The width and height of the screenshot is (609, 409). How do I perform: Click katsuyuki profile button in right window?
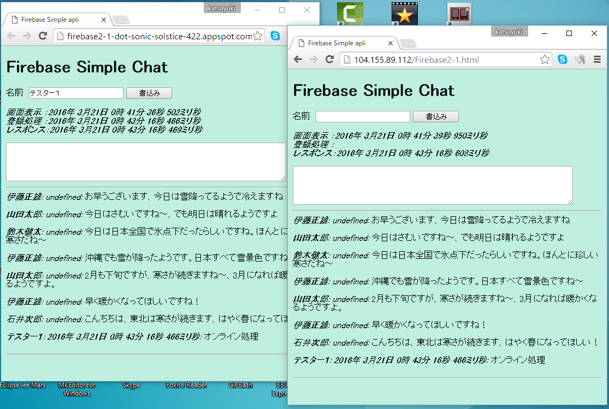(x=509, y=32)
